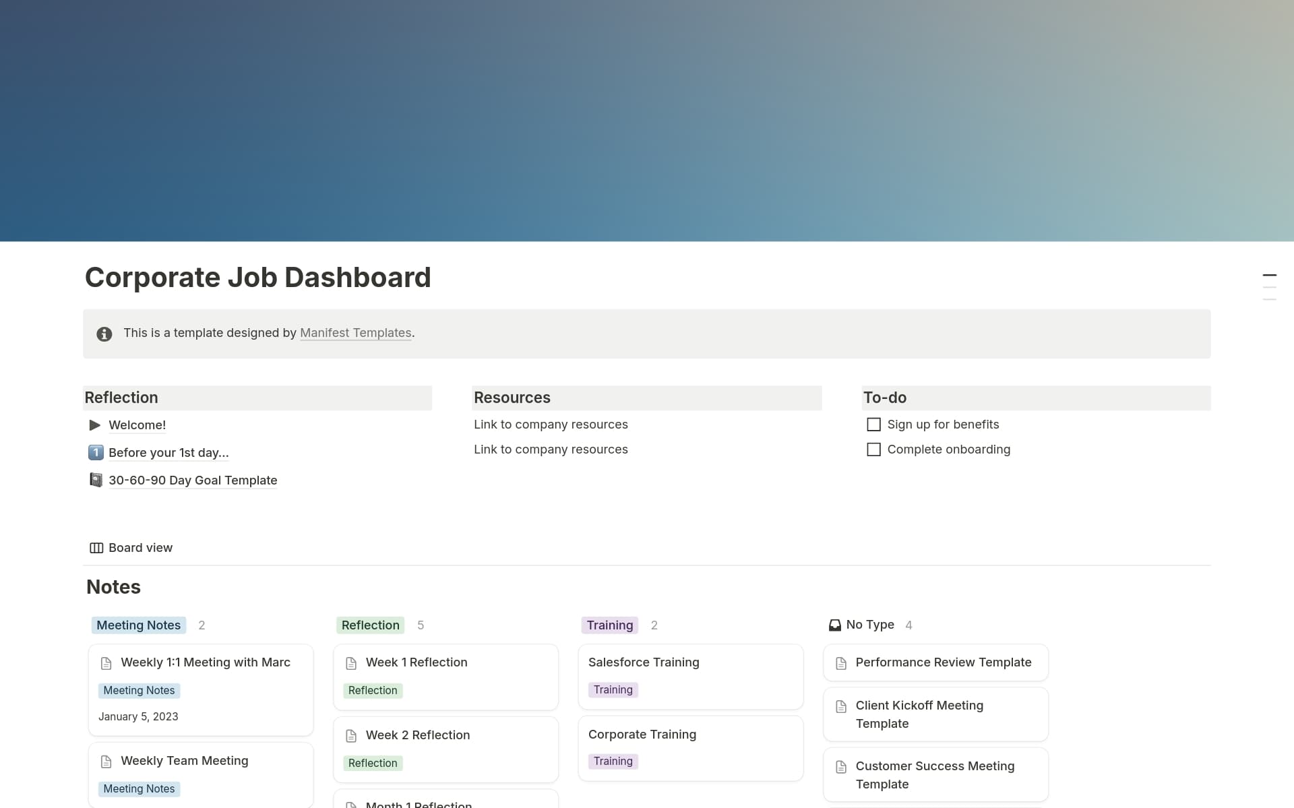Click the notebook icon beside 30-60-90 Day Goal
The width and height of the screenshot is (1294, 808).
pos(96,480)
